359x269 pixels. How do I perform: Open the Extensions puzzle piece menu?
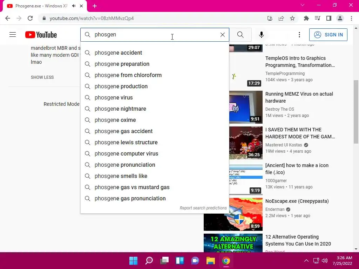306,18
